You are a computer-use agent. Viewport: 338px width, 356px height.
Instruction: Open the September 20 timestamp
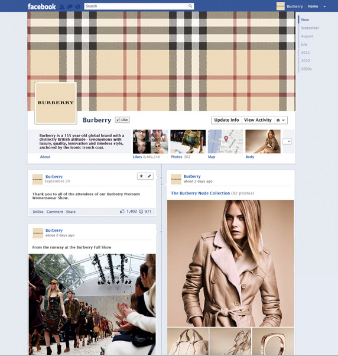[x=57, y=181]
